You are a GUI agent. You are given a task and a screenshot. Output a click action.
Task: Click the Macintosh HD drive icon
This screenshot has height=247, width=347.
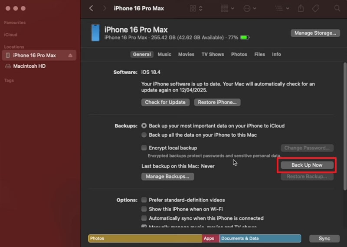click(8, 66)
